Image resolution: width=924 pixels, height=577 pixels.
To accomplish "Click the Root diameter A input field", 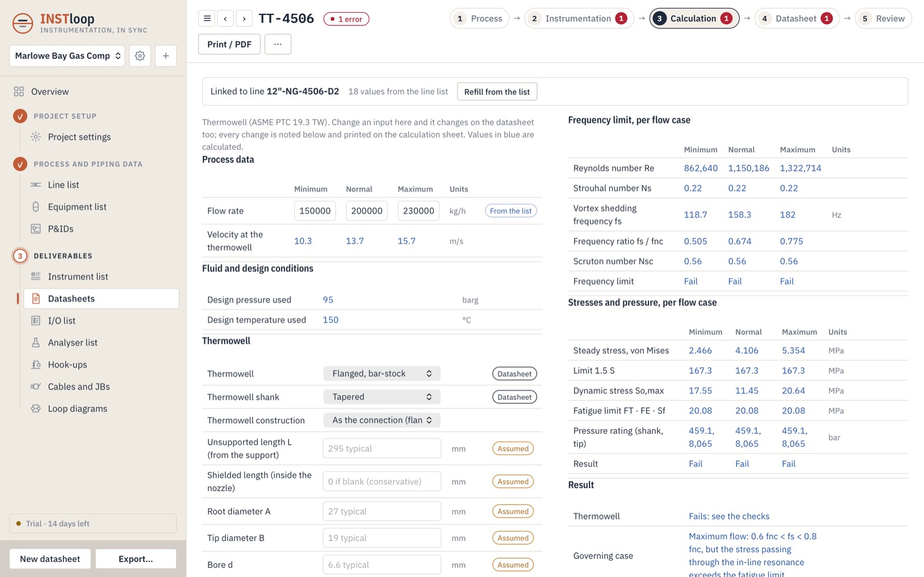I will tap(382, 512).
